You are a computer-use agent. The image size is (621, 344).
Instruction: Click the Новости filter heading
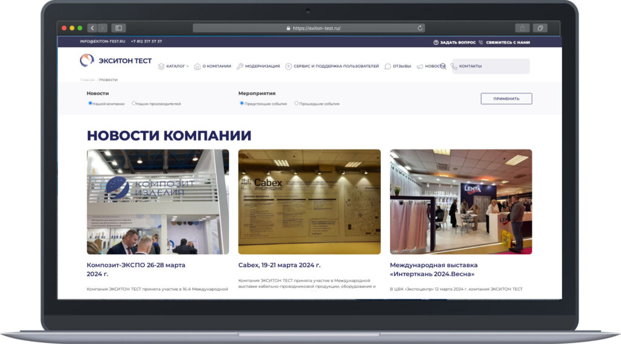(x=98, y=93)
